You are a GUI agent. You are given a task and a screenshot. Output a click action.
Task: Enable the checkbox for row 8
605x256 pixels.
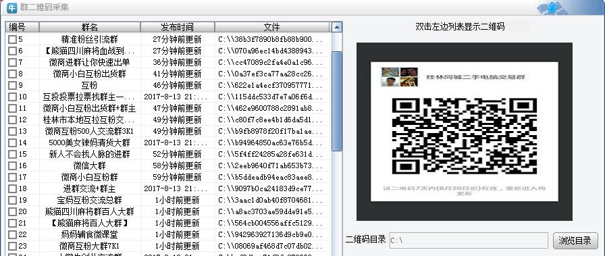(12, 74)
